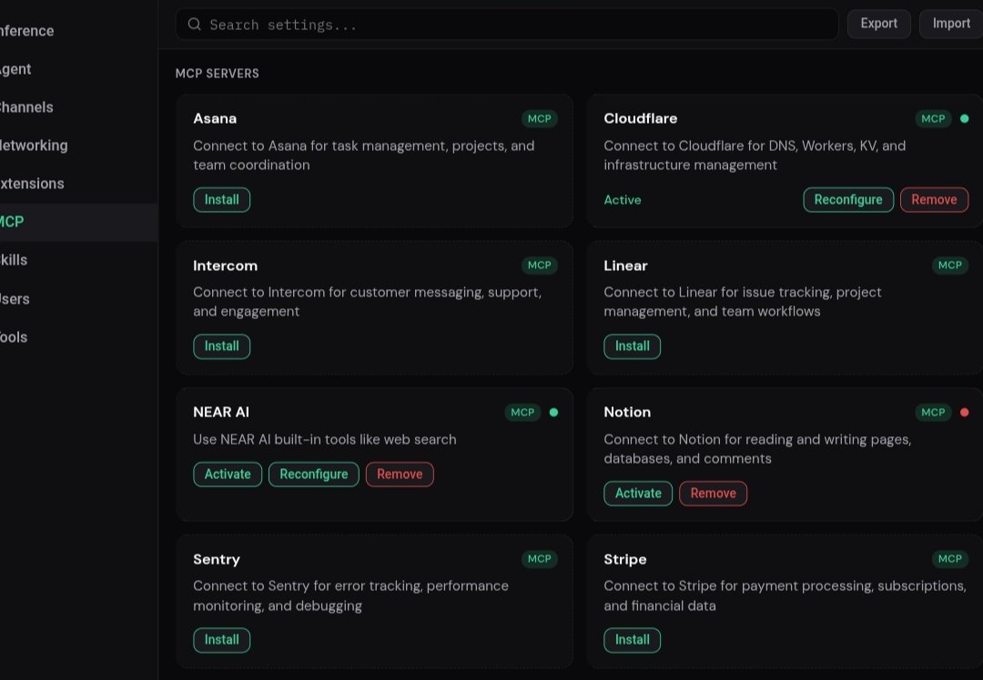The height and width of the screenshot is (680, 983).
Task: Click the Intercom customer messaging description
Action: pyautogui.click(x=368, y=302)
